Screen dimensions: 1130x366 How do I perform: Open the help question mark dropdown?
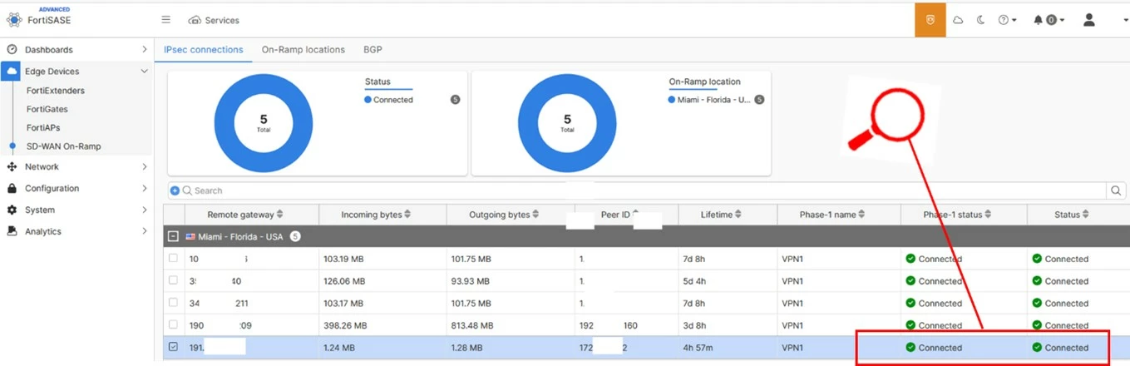pos(1007,20)
